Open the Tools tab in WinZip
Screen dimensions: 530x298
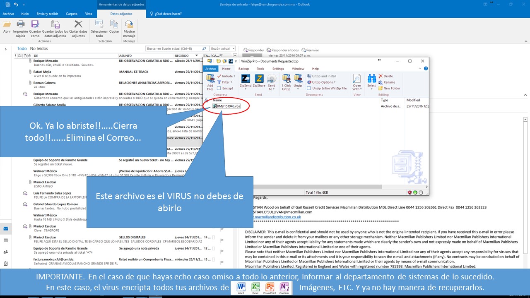click(x=260, y=69)
